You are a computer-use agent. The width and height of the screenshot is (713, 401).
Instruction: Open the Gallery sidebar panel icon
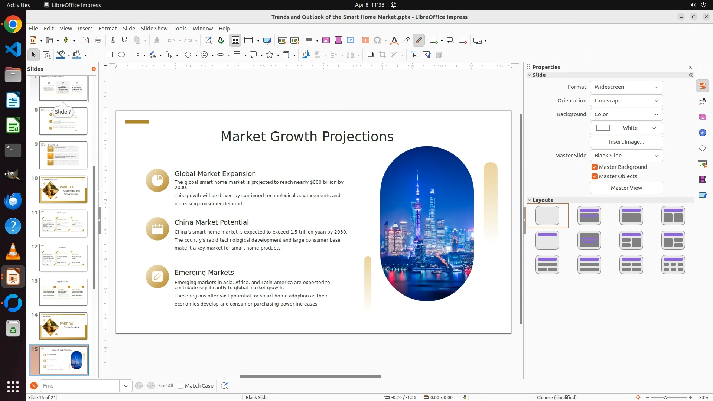point(702,117)
